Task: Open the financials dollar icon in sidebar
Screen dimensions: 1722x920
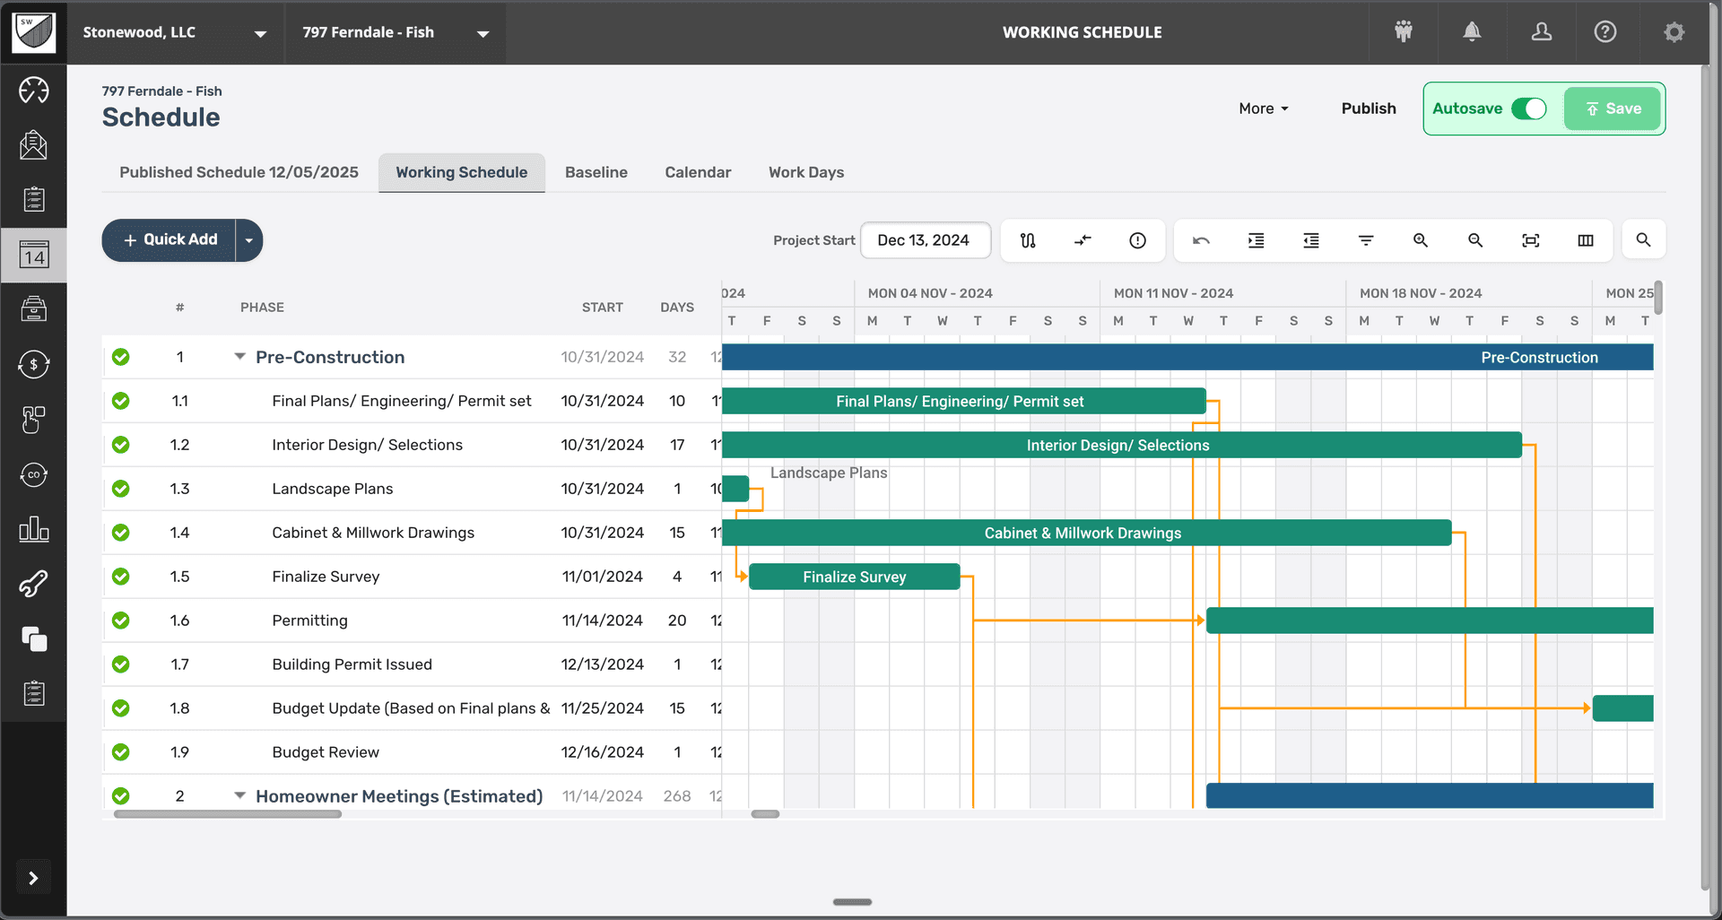Action: coord(33,365)
